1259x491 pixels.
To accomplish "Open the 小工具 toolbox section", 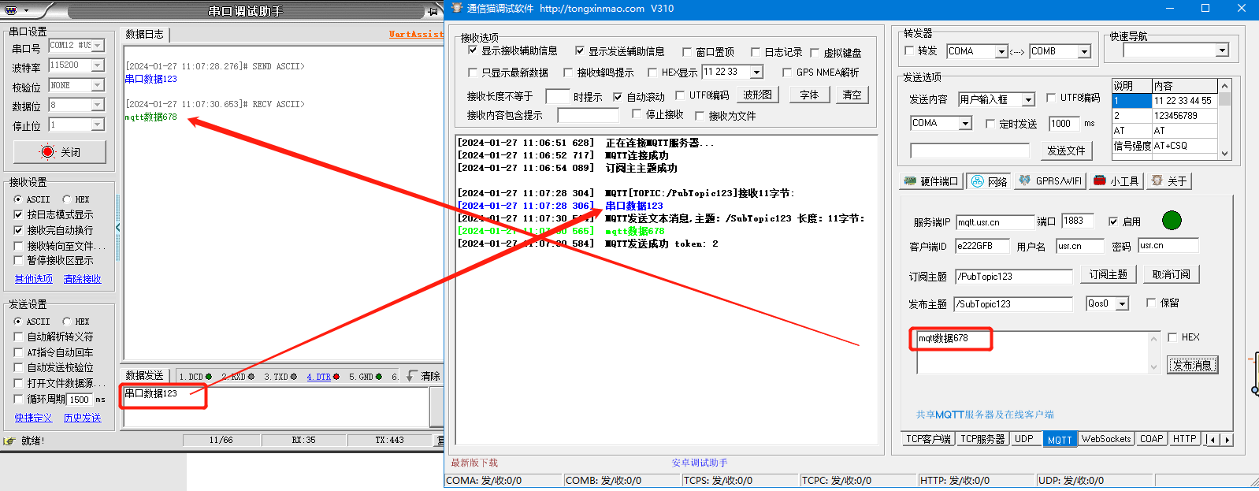I will point(1100,181).
